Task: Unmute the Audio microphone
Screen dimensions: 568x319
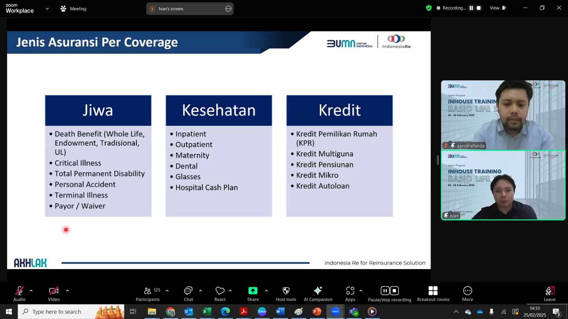Action: click(x=19, y=291)
